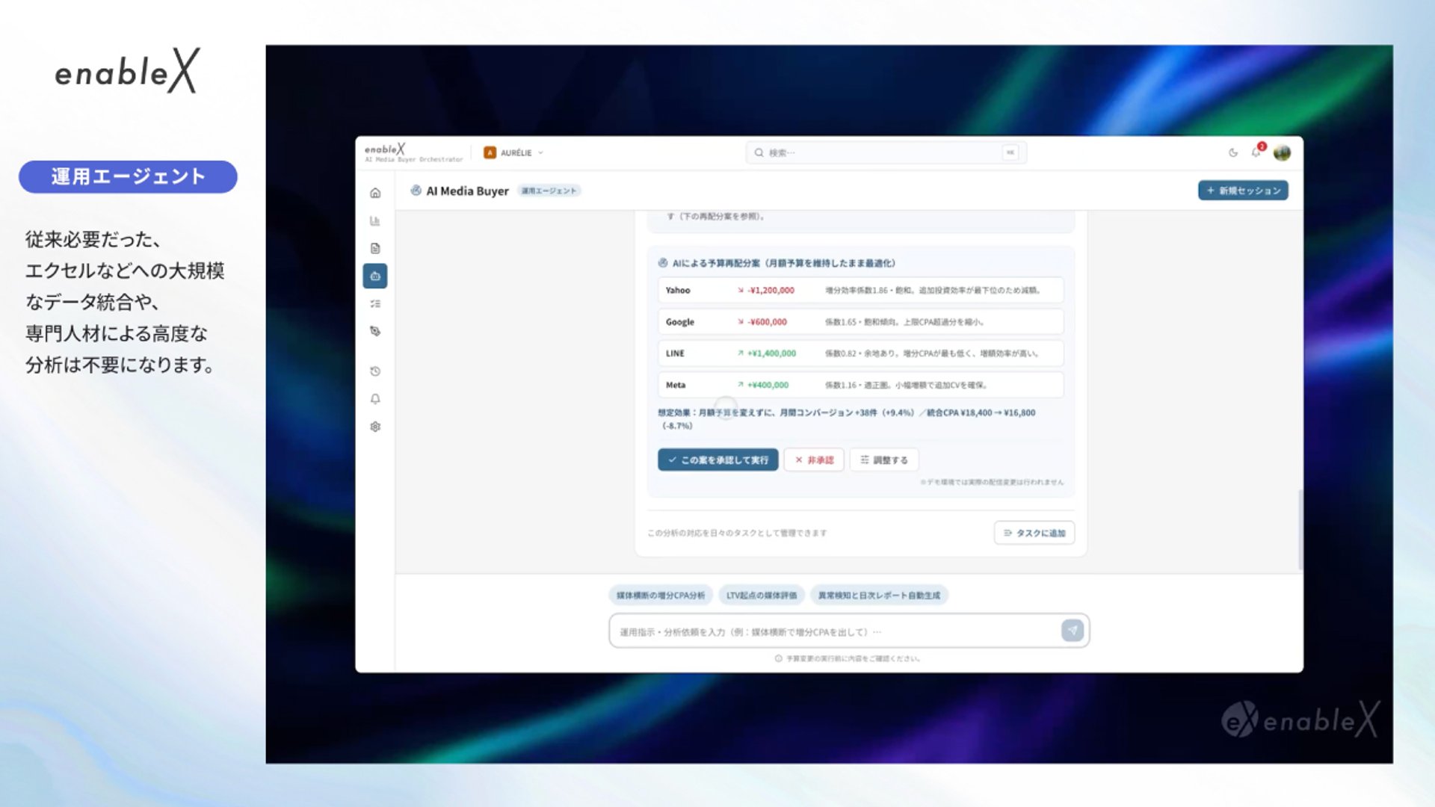This screenshot has height=807, width=1435.
Task: Click the -¥1,200,000 value
Action: [771, 291]
